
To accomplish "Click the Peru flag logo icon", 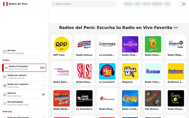I will (x=5, y=4).
